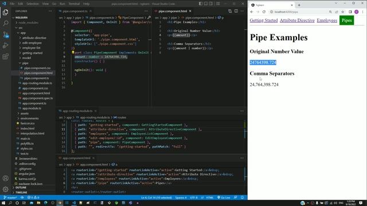Open the Manage settings gear
The height and width of the screenshot is (206, 367).
coord(5,189)
